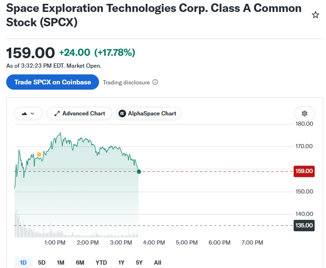
Task: Select the 1D time range
Action: pos(23,262)
